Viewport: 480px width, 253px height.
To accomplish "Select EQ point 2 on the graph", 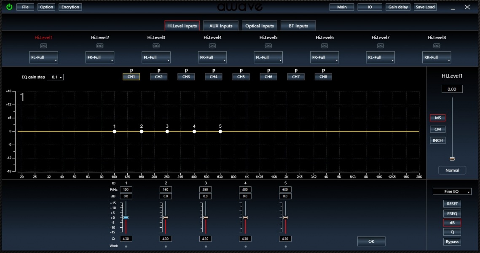I will point(142,132).
